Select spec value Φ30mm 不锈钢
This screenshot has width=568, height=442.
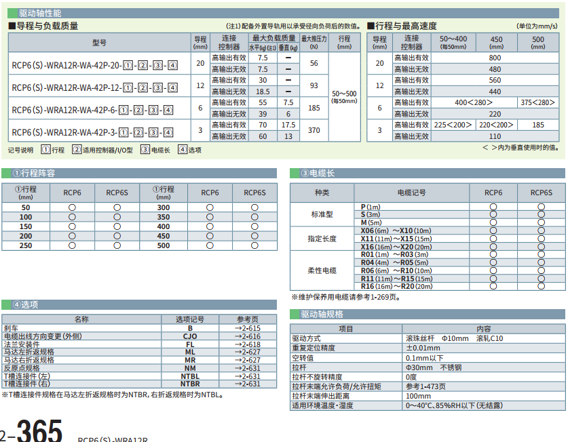coord(434,367)
